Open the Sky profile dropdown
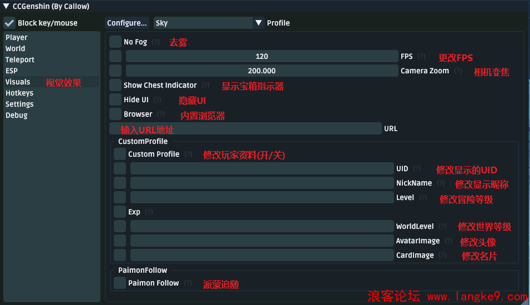This screenshot has width=530, height=305. coord(203,23)
